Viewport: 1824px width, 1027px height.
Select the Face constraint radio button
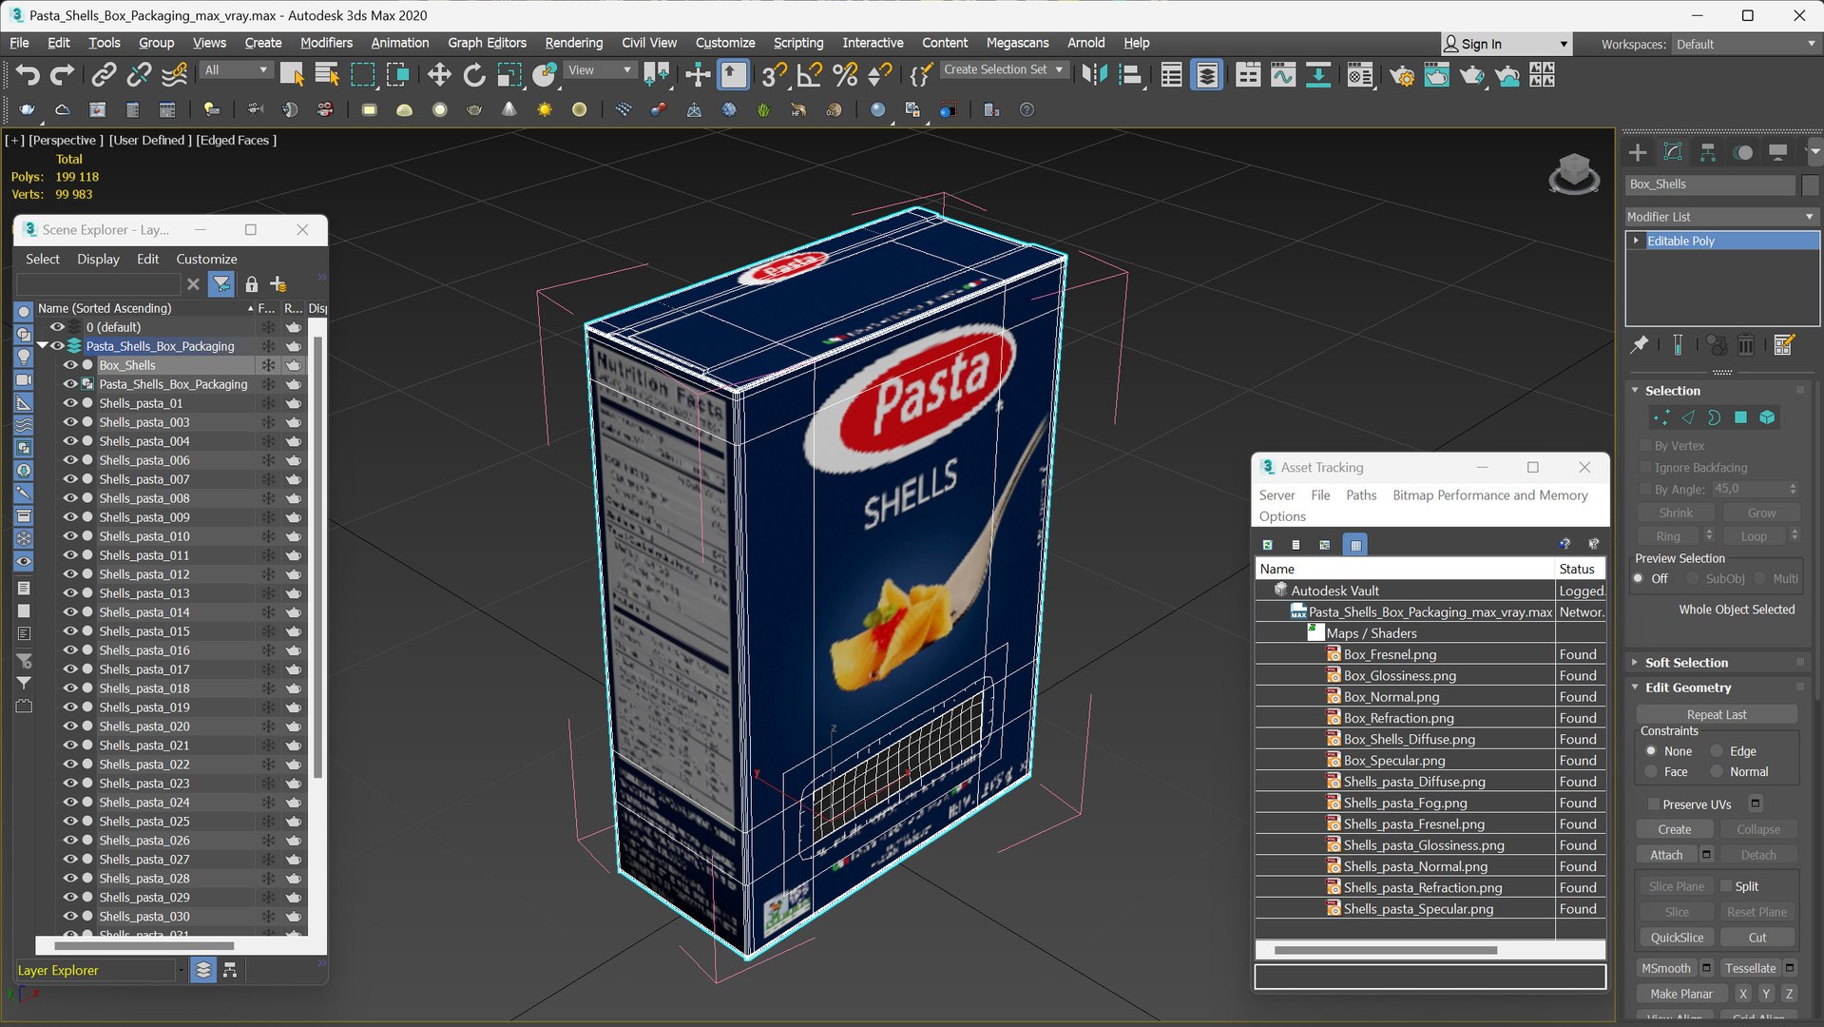click(1651, 772)
